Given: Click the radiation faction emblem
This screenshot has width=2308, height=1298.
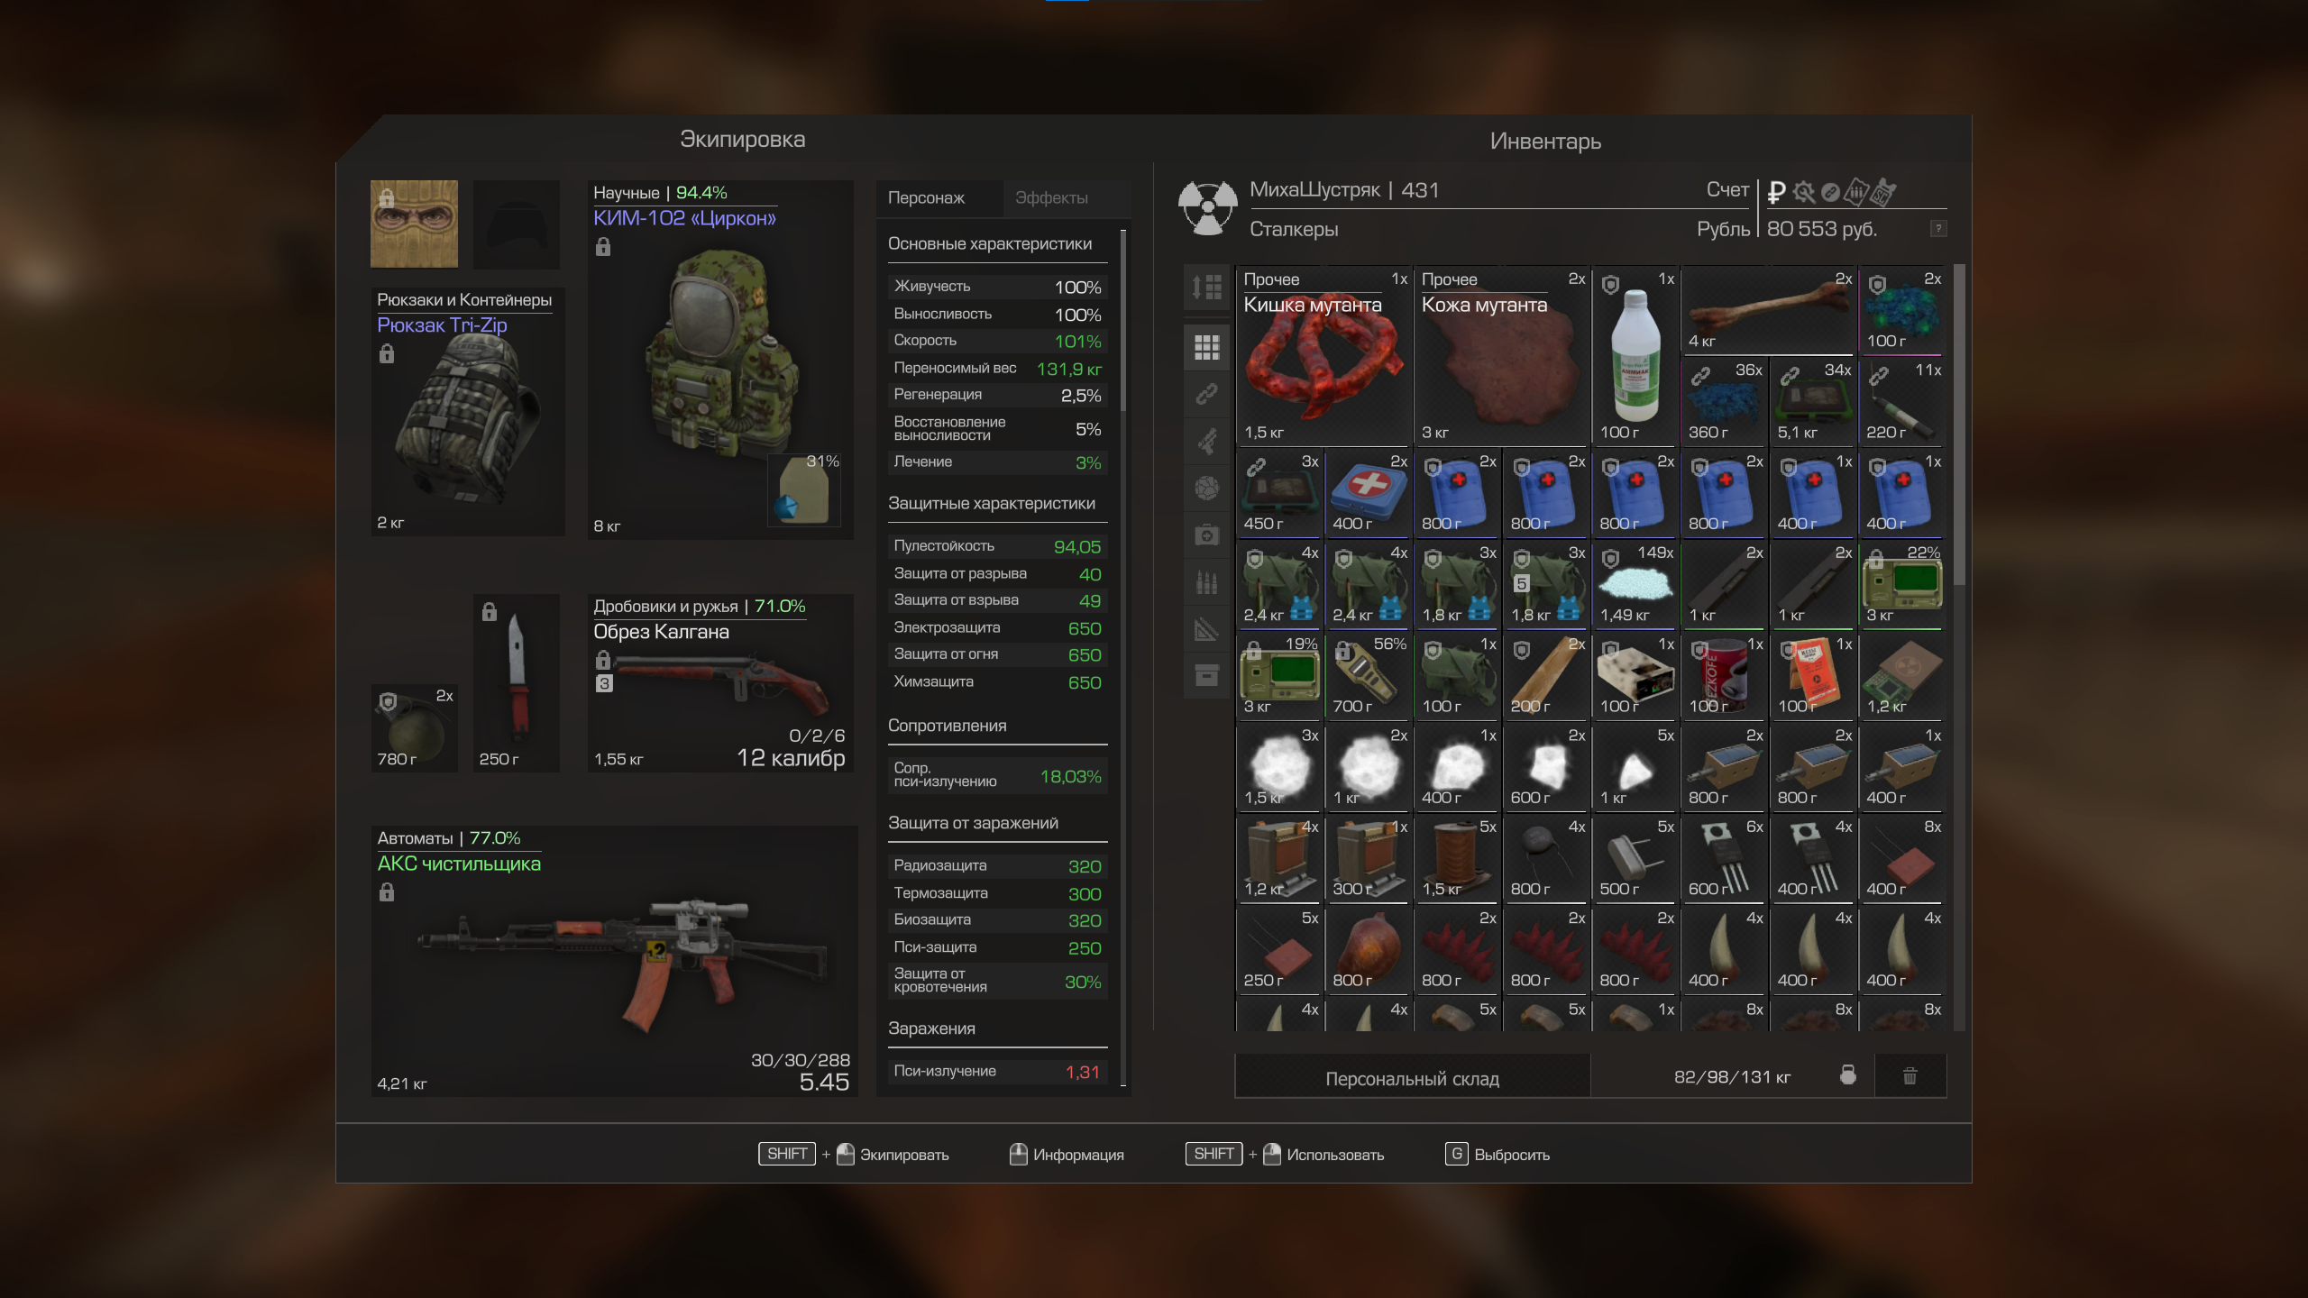Looking at the screenshot, I should click(x=1208, y=208).
